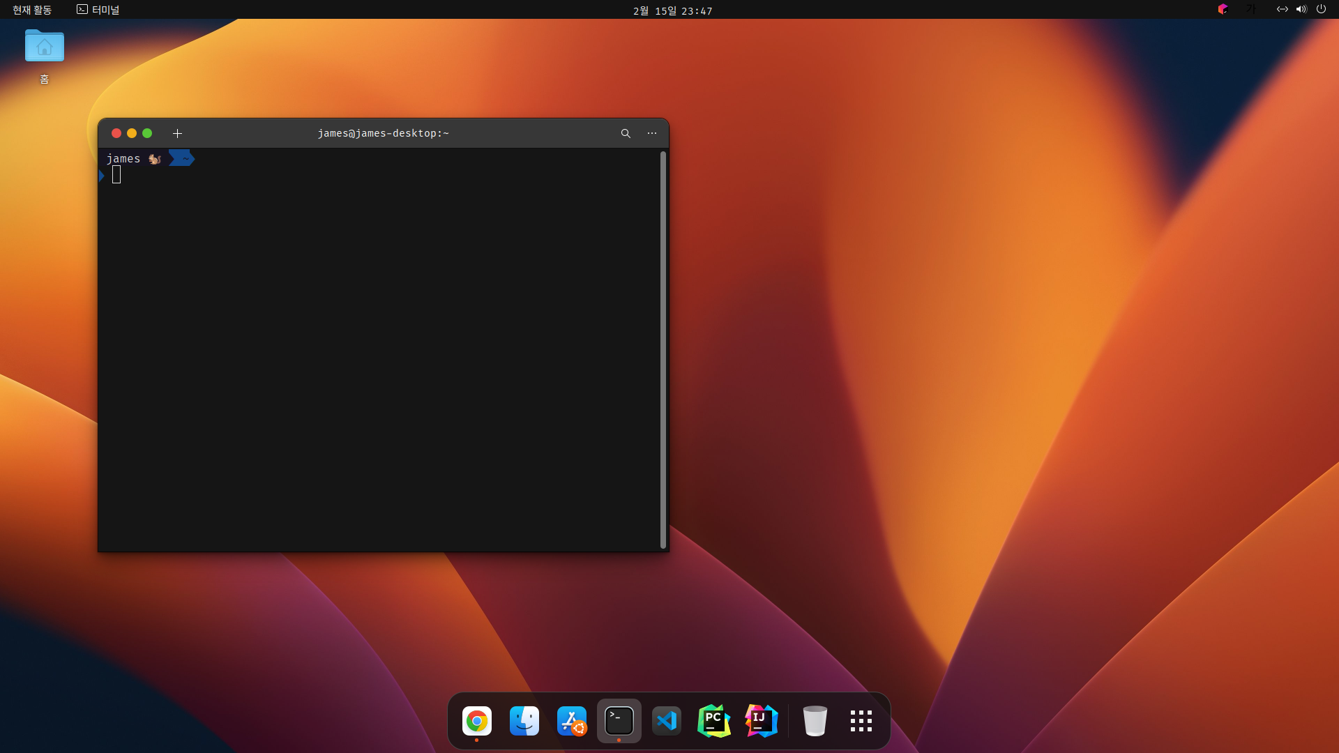Viewport: 1339px width, 753px height.
Task: Launch PyCharm from the dock
Action: [x=714, y=721]
